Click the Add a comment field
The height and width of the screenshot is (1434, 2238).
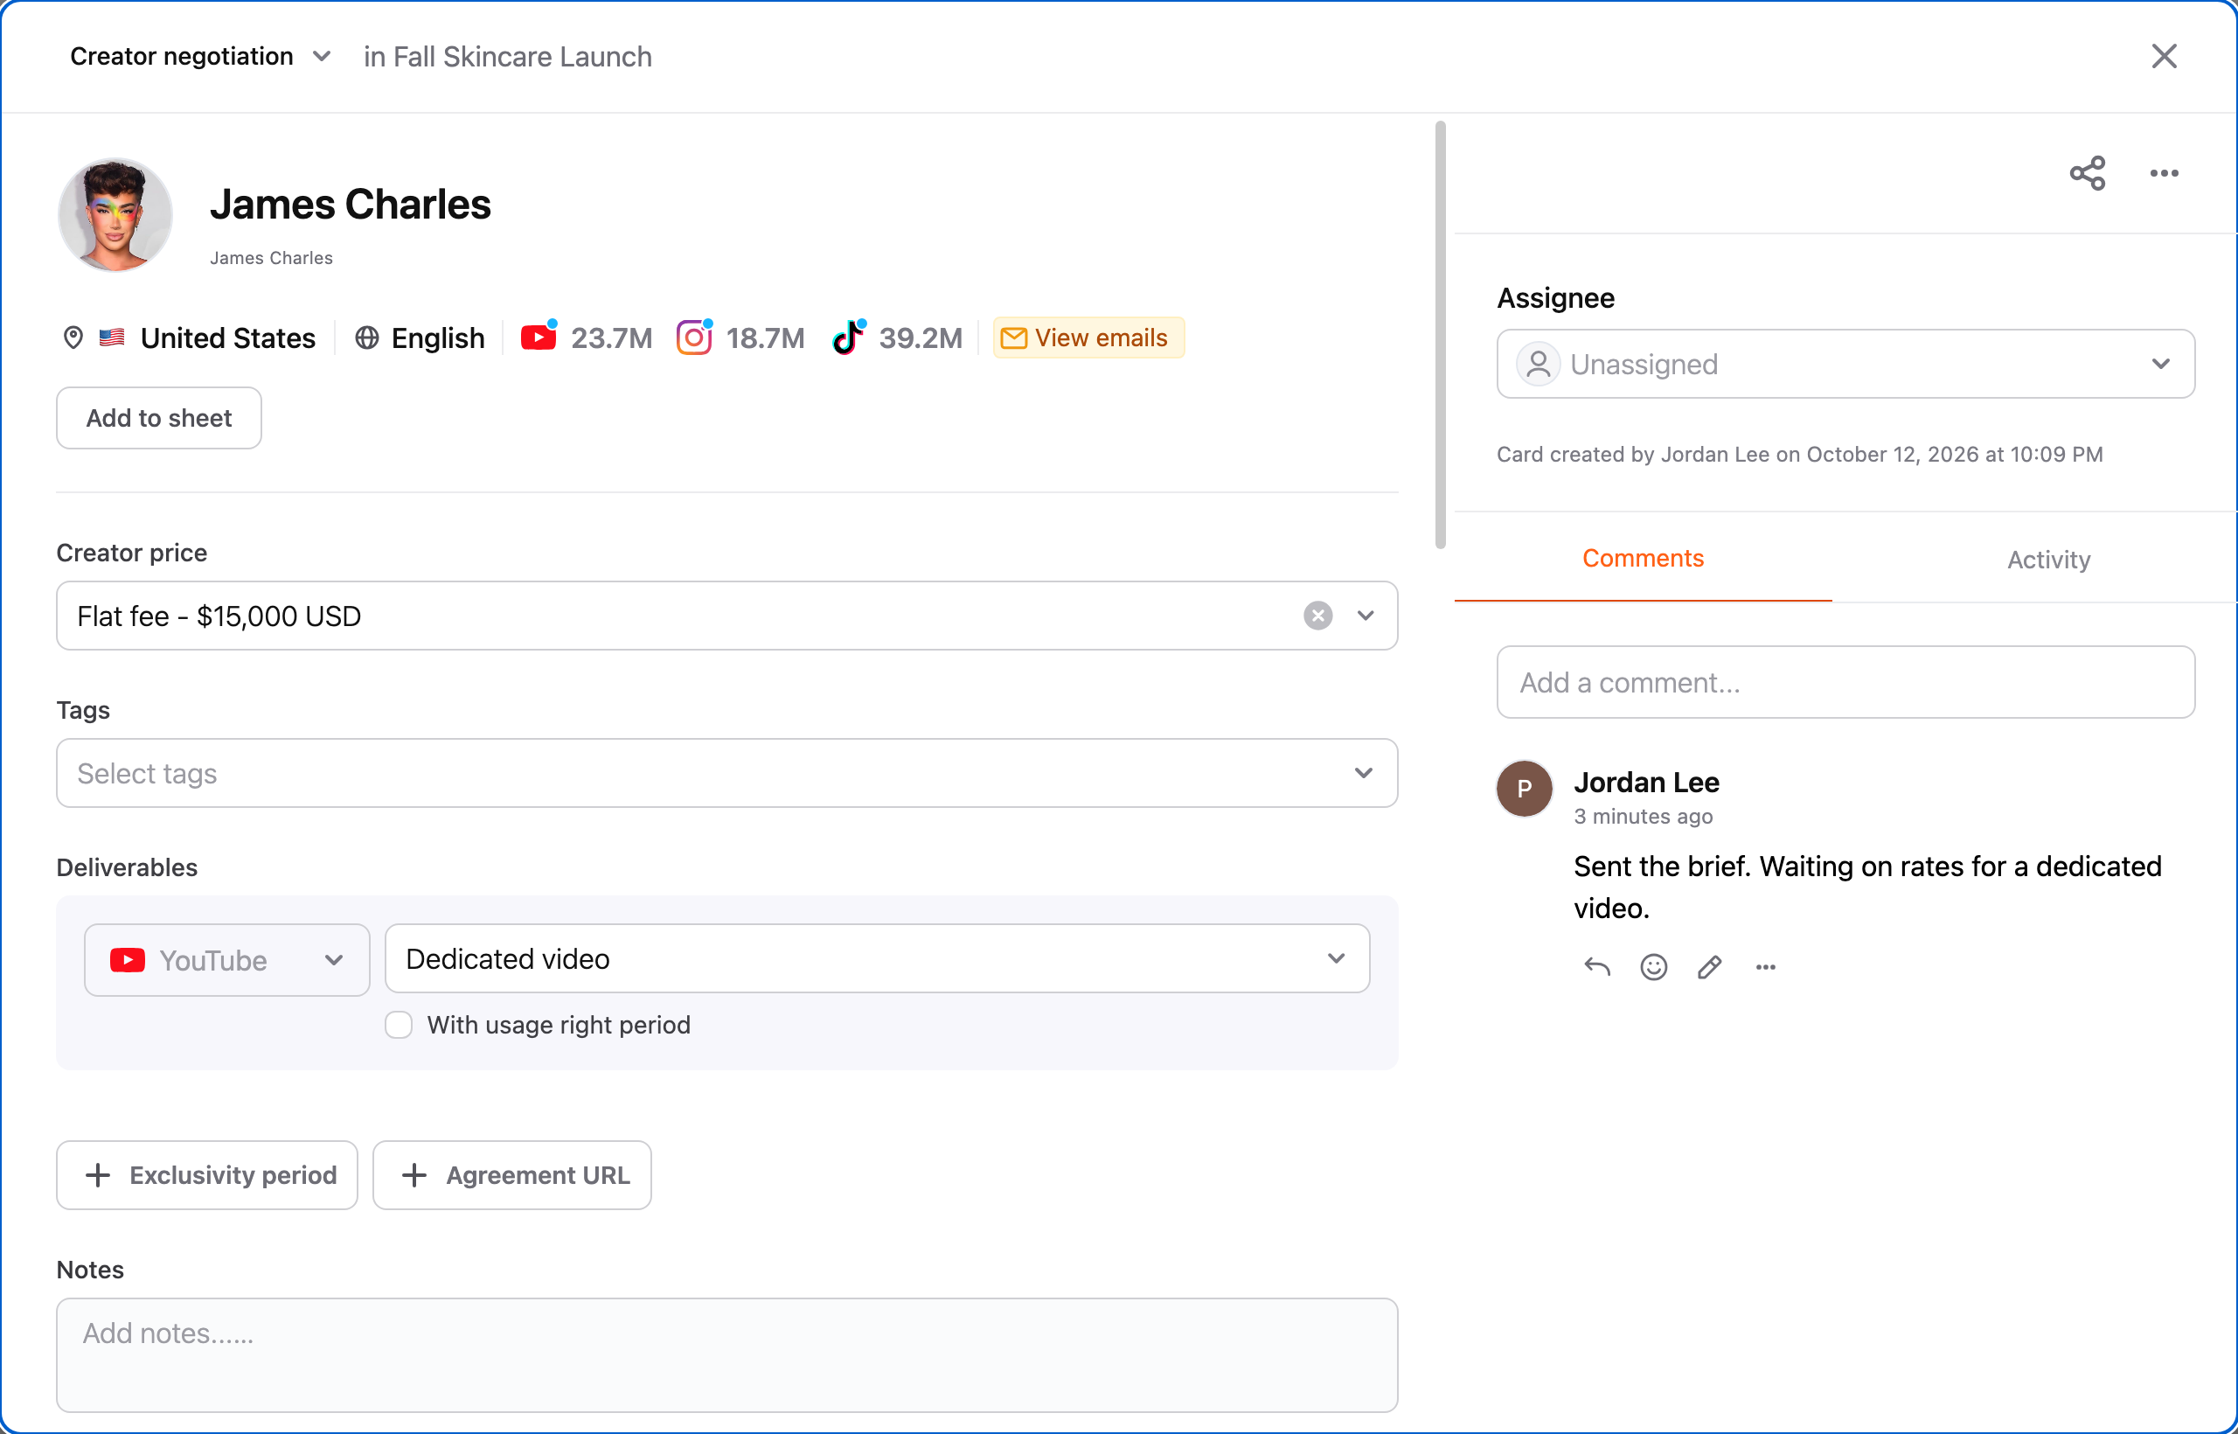1845,682
